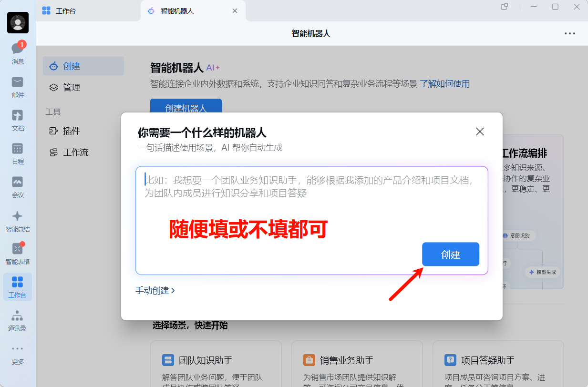Select the Workbench (工作台) sidebar icon
The image size is (588, 387).
click(x=18, y=287)
